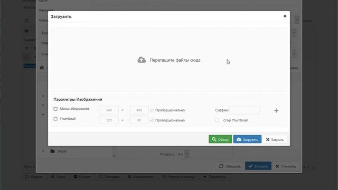
Task: Click the Контакт editor button in background
Action: point(82,177)
